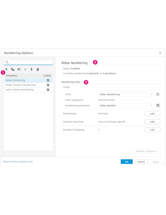This screenshot has height=215, width=166.
Task: Focus the template search field
Action: point(28,62)
